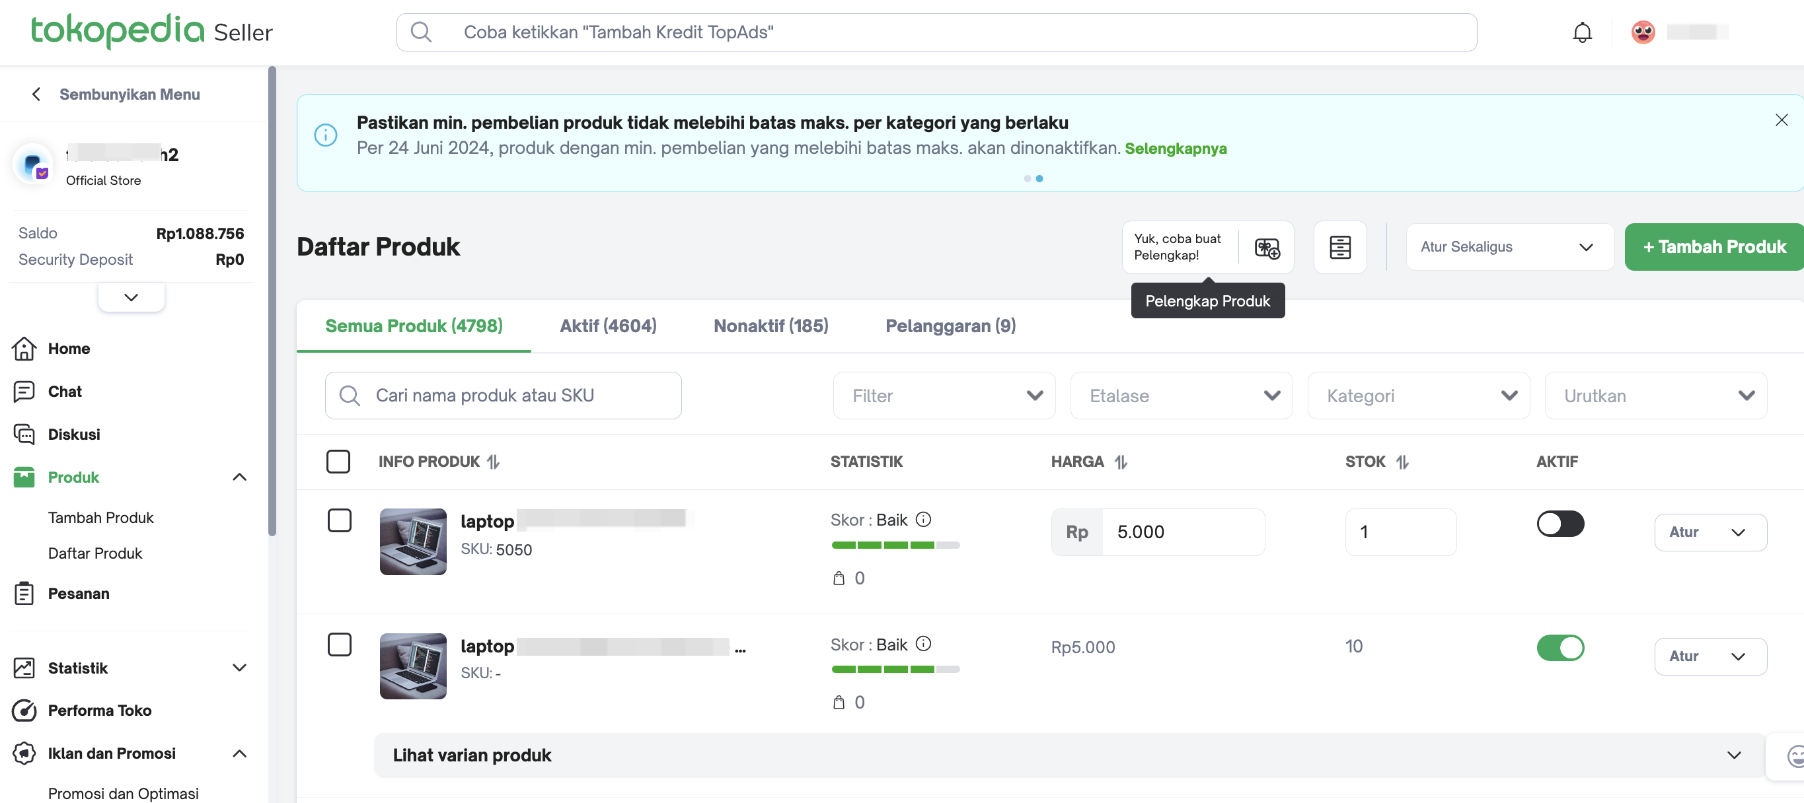Viewport: 1804px width, 803px height.
Task: Click the second carousel dot in banner
Action: (x=1039, y=178)
